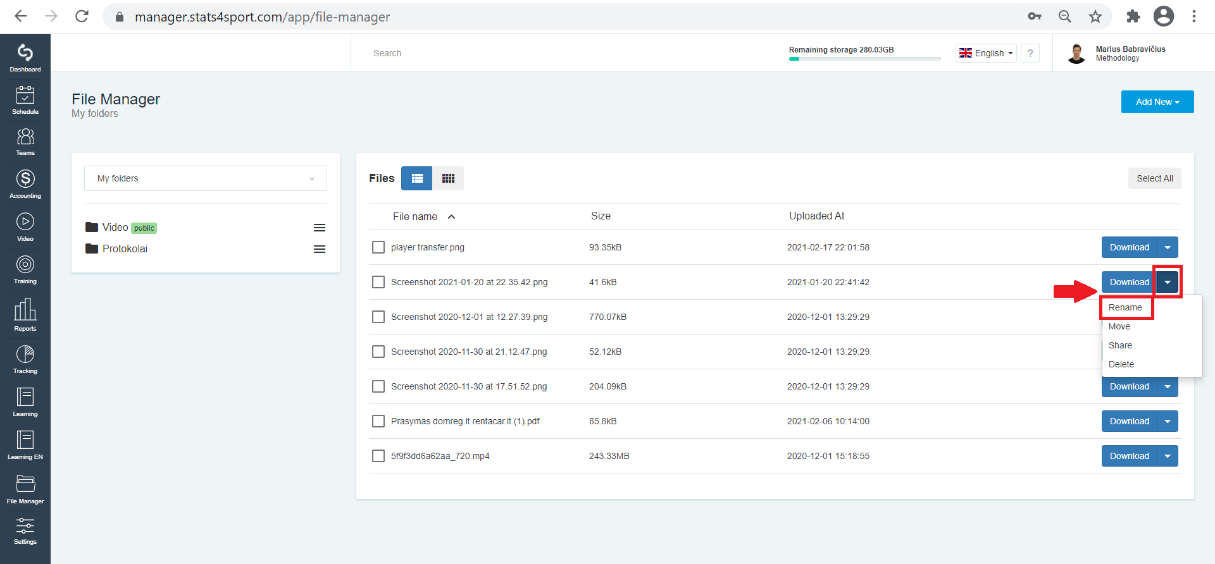Click the remaining storage progress bar
Screen dimensions: 1215x564
[864, 59]
